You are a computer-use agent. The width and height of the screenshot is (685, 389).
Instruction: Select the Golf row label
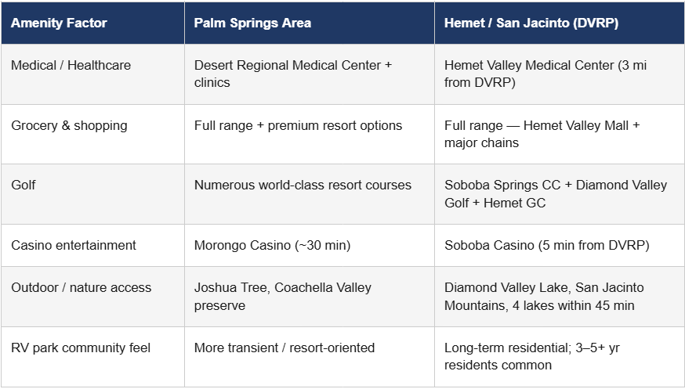[x=24, y=185]
